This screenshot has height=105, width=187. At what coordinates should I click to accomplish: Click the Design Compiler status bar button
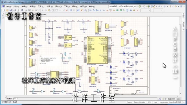[x=140, y=102]
